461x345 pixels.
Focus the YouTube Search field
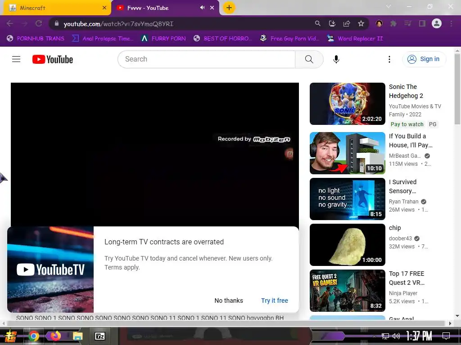click(x=206, y=59)
